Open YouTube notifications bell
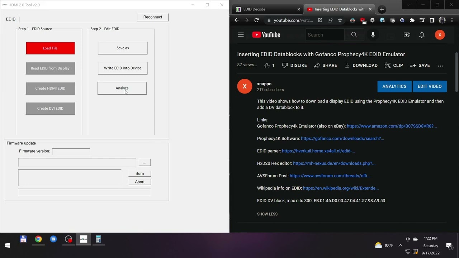Image resolution: width=459 pixels, height=258 pixels. pyautogui.click(x=422, y=35)
